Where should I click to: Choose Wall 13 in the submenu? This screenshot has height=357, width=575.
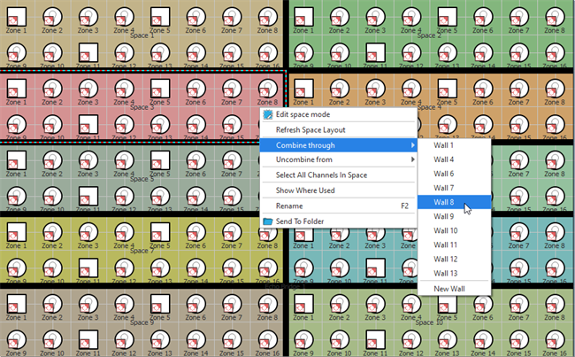tap(446, 273)
